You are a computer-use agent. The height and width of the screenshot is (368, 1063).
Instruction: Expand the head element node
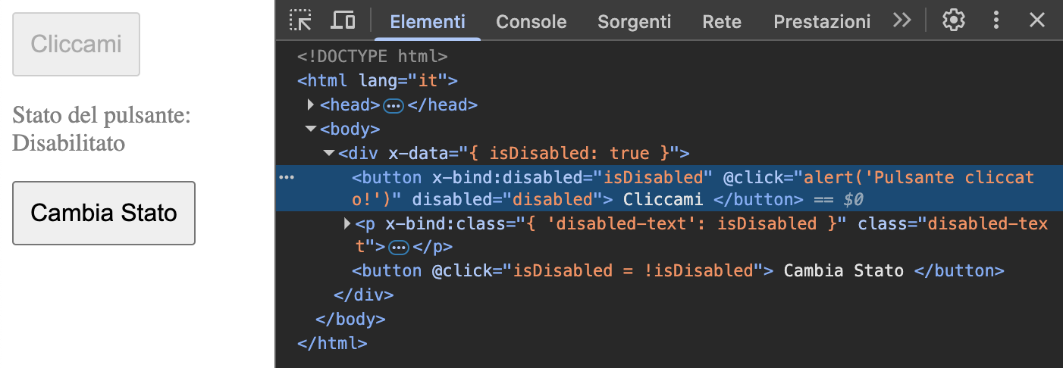point(311,104)
